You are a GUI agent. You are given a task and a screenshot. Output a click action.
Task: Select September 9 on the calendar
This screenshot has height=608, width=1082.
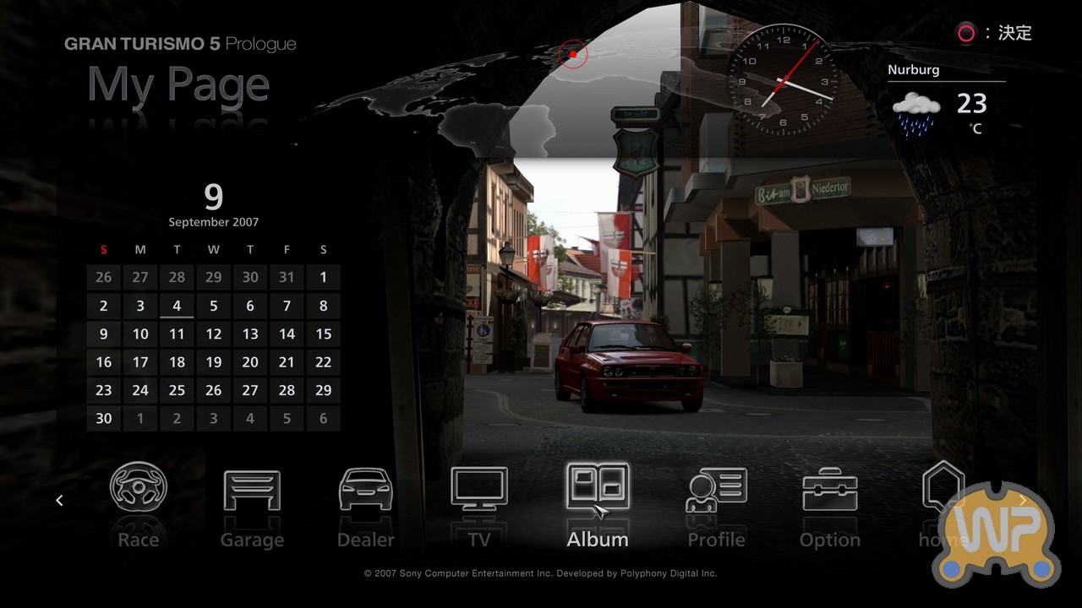[x=104, y=334]
